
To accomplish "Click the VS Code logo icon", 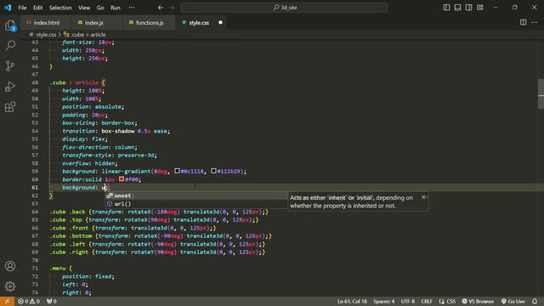I will pyautogui.click(x=8, y=8).
